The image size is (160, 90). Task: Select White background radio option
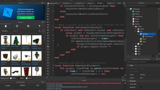click(11, 78)
